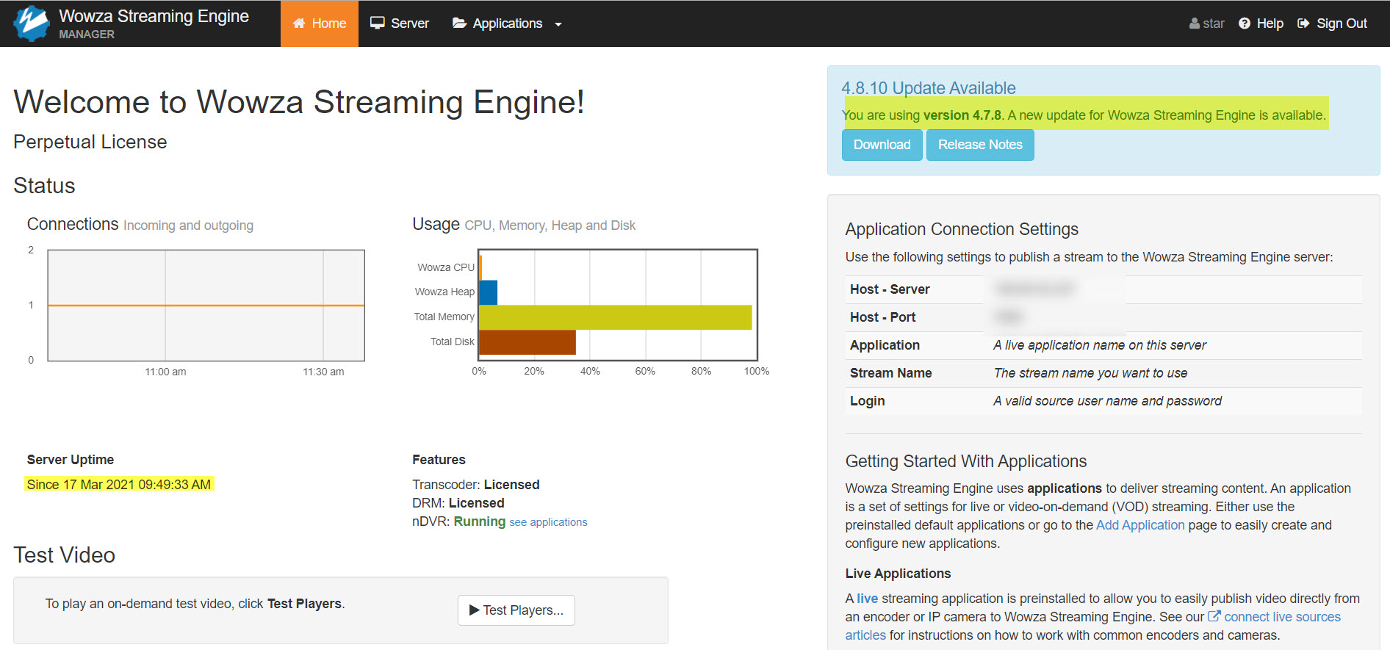The width and height of the screenshot is (1390, 650).
Task: Click the Help question mark icon
Action: 1245,24
